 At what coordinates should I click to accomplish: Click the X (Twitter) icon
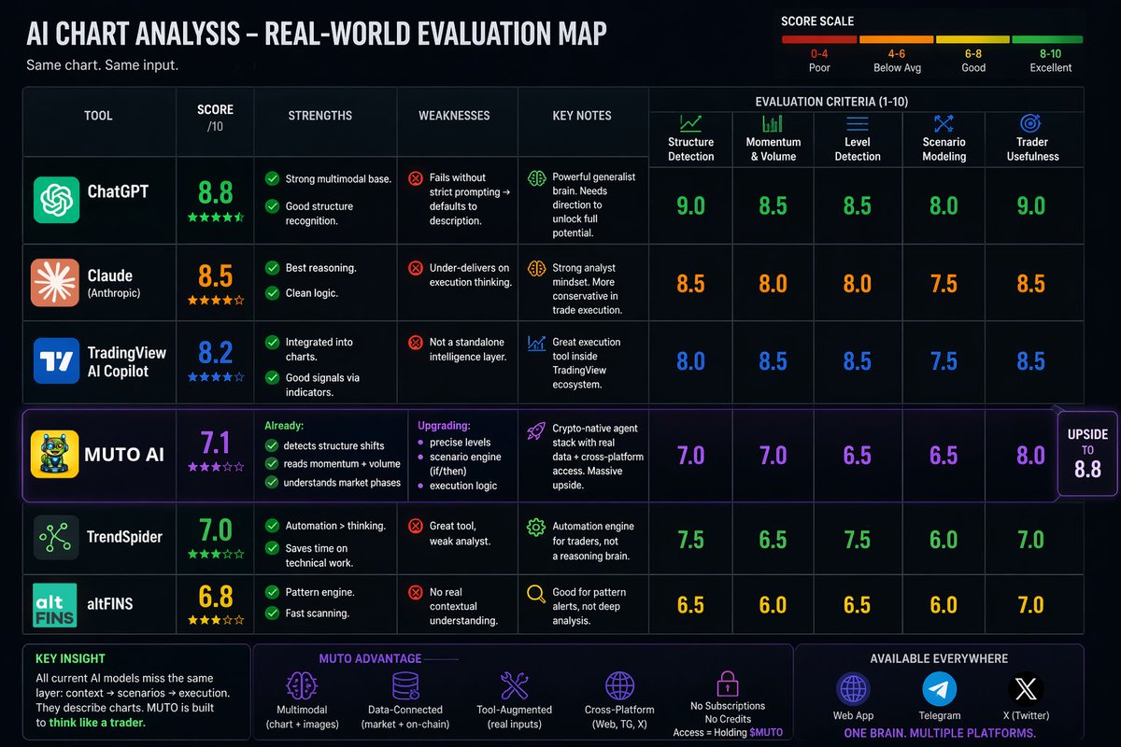1026,690
